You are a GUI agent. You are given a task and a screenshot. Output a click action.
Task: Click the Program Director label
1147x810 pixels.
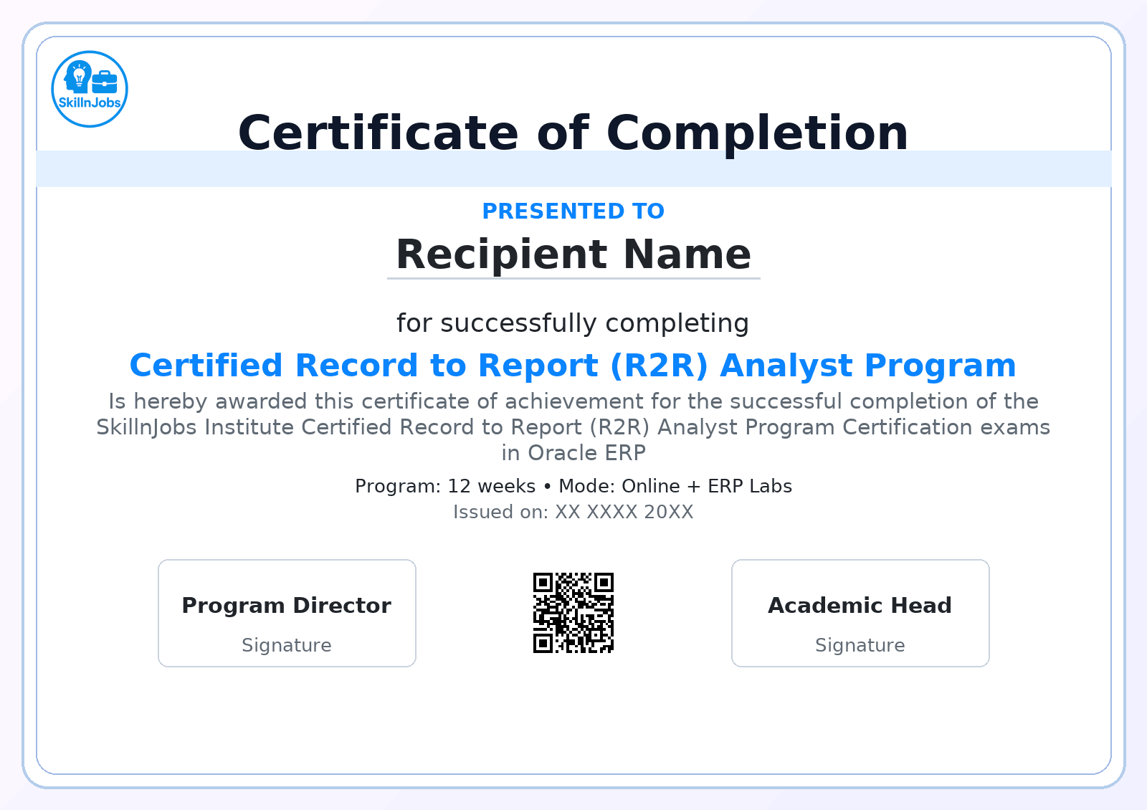coord(287,606)
